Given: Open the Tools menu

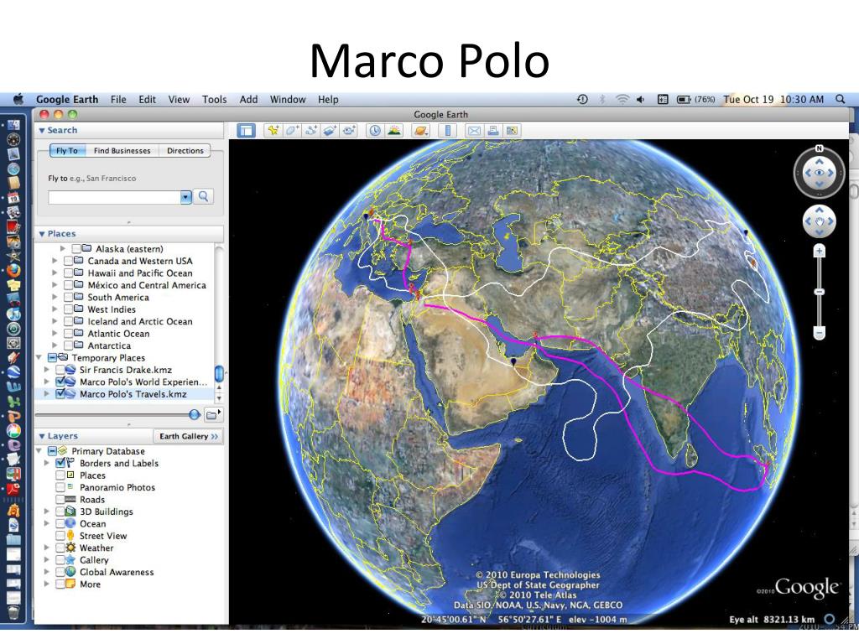Looking at the screenshot, I should pyautogui.click(x=214, y=99).
